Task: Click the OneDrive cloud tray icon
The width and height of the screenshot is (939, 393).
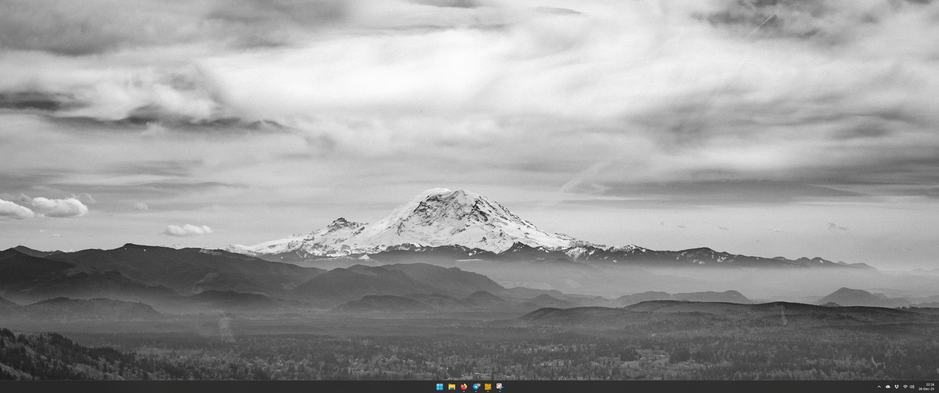Action: coord(888,387)
